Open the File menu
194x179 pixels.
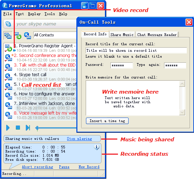coord(7,14)
